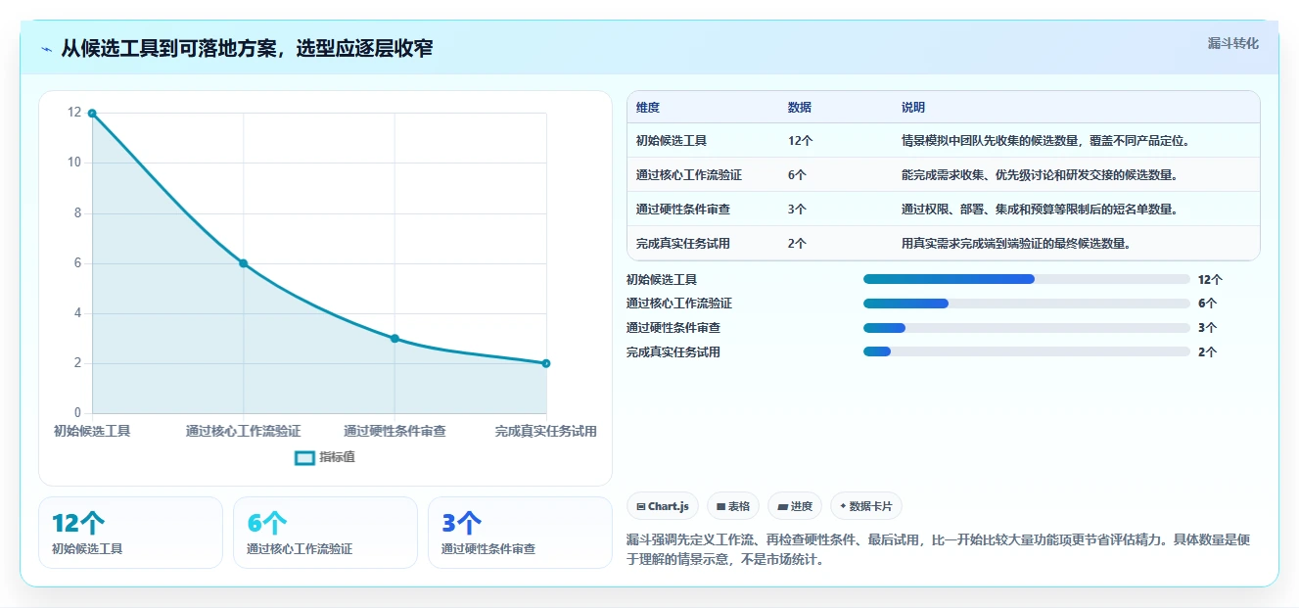The image size is (1299, 608).
Task: Click 初始候选工具 label beside its progress bar
Action: coord(662,279)
